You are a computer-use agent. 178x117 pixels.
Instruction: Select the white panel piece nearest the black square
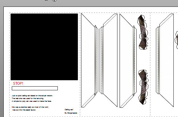point(89,60)
